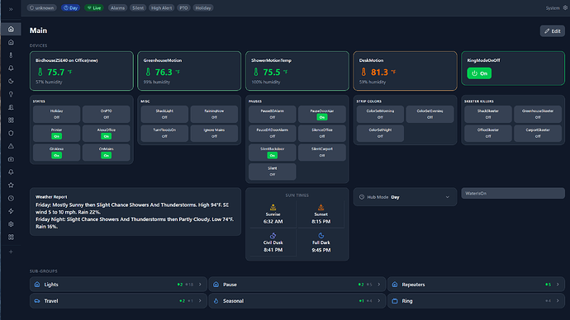Open the clock icon page in sidebar
The height and width of the screenshot is (320, 570).
pyautogui.click(x=11, y=198)
